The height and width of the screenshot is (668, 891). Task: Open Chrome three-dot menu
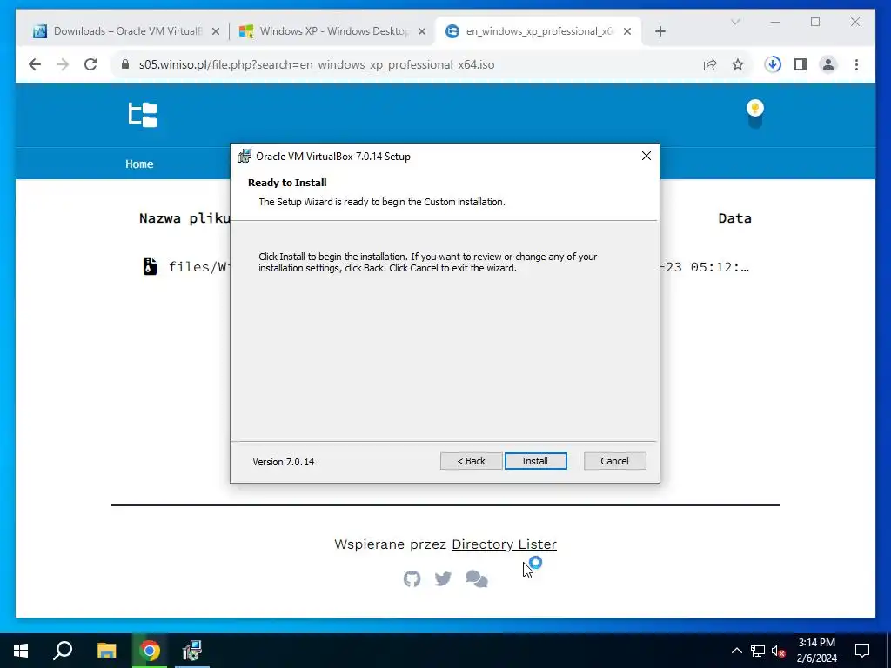[856, 64]
